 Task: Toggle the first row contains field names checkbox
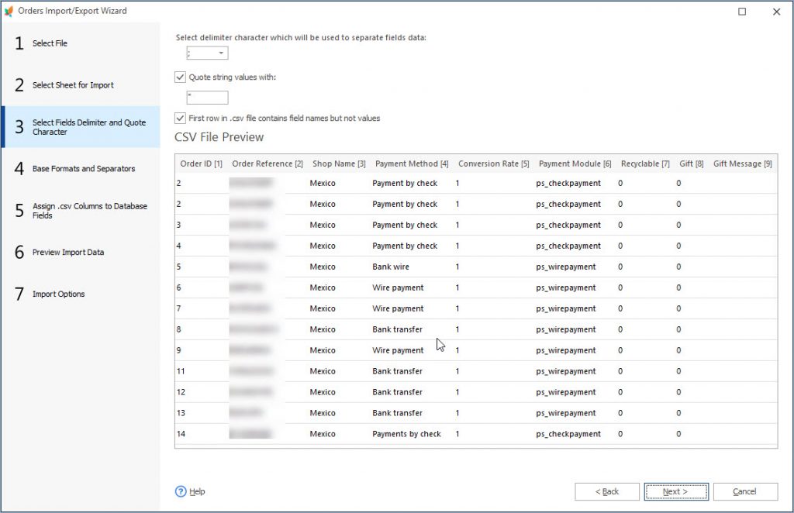180,118
